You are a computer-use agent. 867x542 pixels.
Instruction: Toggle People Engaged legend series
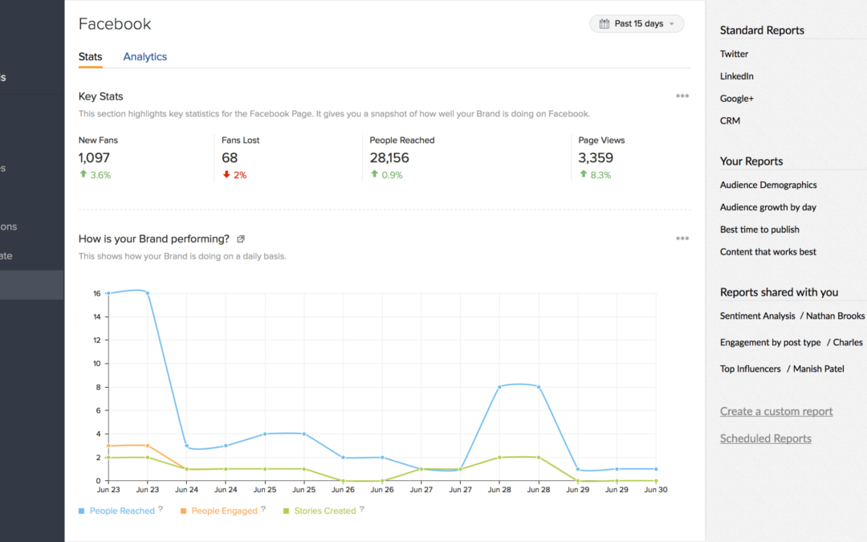[224, 511]
